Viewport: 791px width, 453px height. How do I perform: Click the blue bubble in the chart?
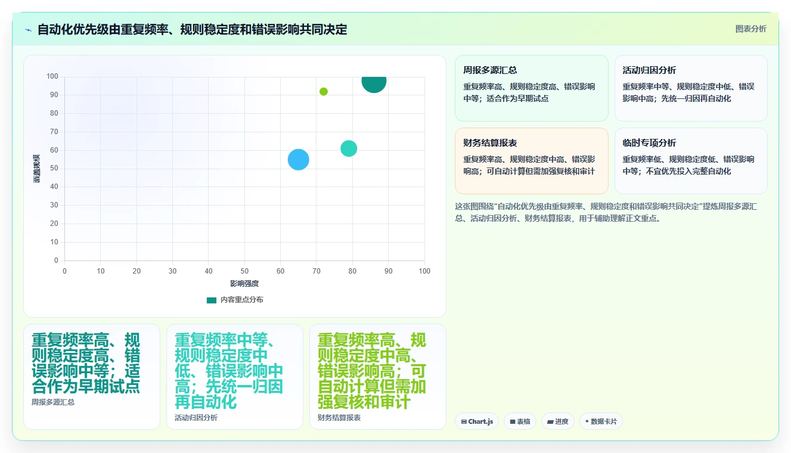coord(299,159)
